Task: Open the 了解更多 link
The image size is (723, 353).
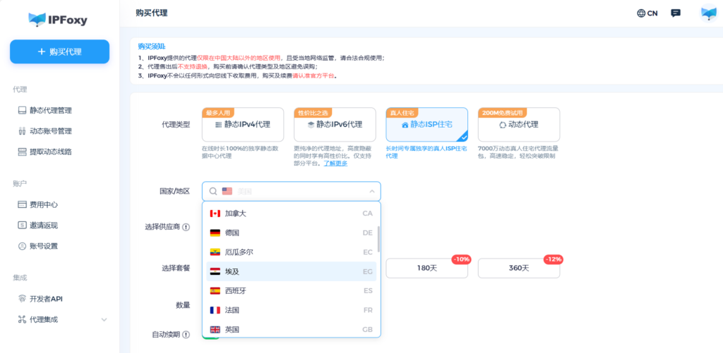Action: pyautogui.click(x=335, y=163)
